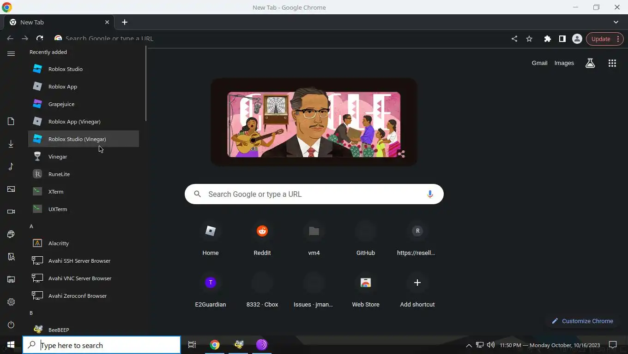Open Web Store shortcut
This screenshot has width=628, height=354.
pos(366,290)
